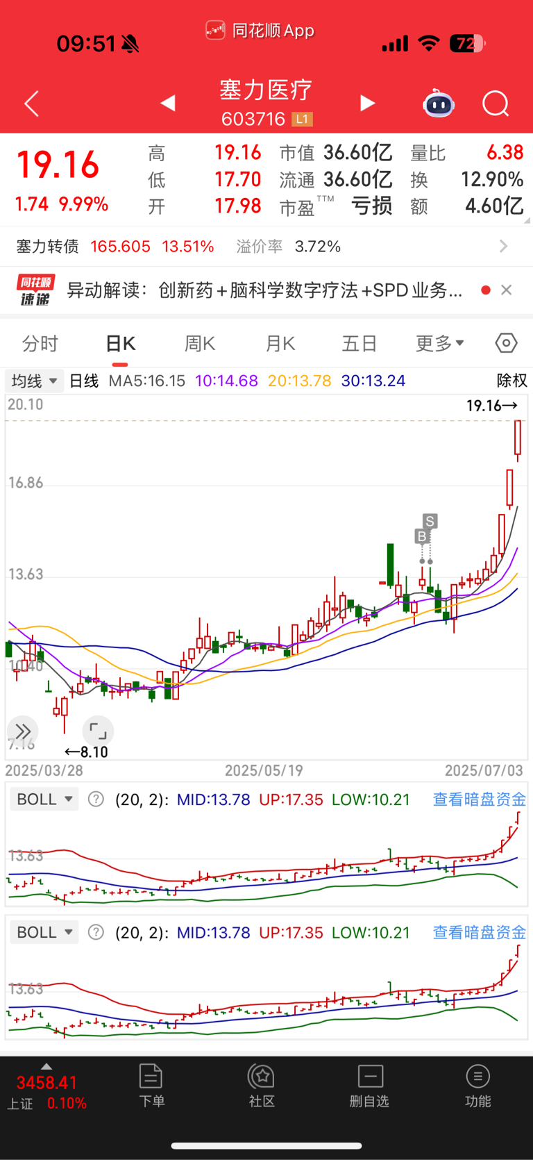Open first 查看暗盘资金 link

click(x=480, y=799)
